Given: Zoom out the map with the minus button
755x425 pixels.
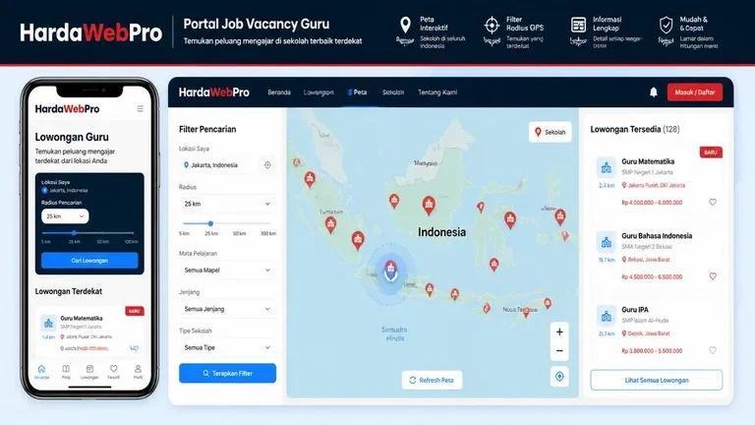Looking at the screenshot, I should pyautogui.click(x=559, y=351).
